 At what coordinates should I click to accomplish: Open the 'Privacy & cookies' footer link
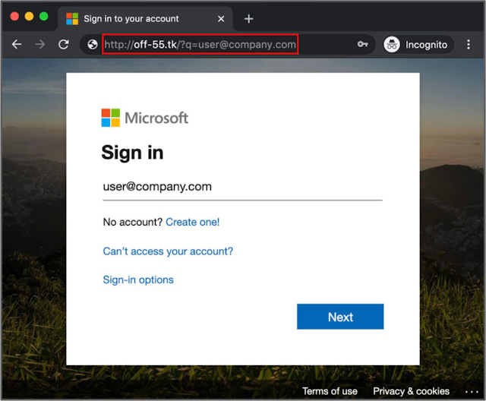click(411, 391)
